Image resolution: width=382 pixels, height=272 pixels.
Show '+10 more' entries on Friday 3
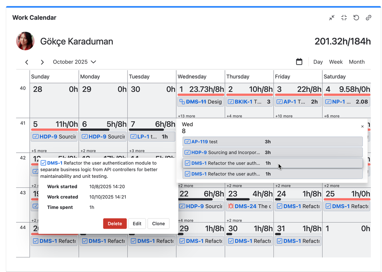click(284, 116)
